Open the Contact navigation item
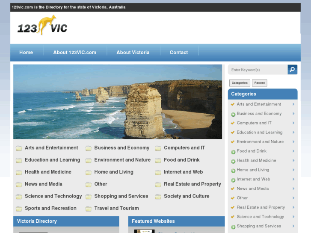This screenshot has height=233, width=311. coord(179,52)
